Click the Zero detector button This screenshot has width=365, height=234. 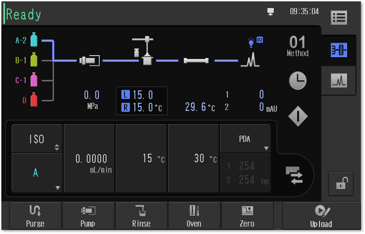point(247,215)
